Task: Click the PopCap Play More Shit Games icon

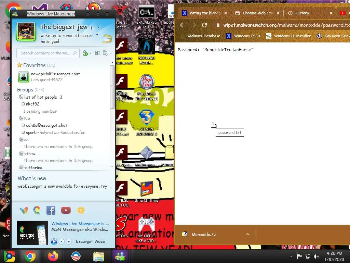Action: click(146, 87)
